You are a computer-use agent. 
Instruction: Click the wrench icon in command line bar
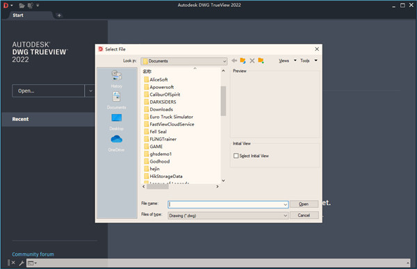[x=22, y=263]
